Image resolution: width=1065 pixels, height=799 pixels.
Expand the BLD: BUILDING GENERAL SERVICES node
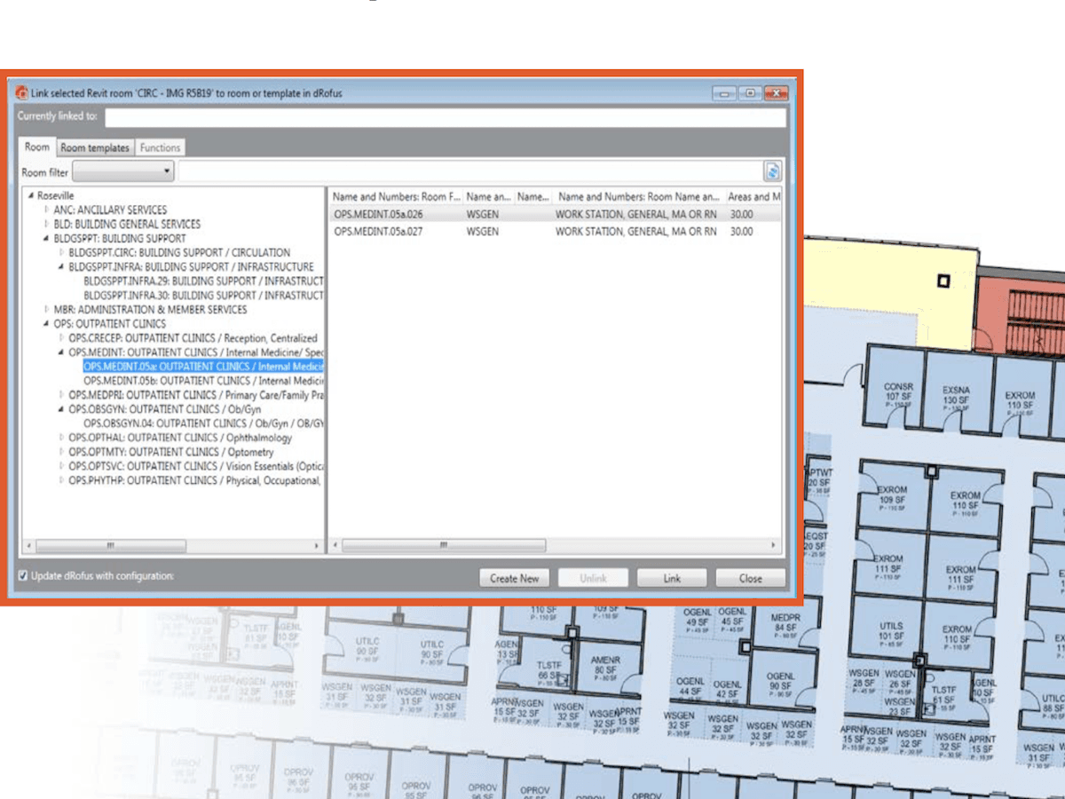coord(47,225)
